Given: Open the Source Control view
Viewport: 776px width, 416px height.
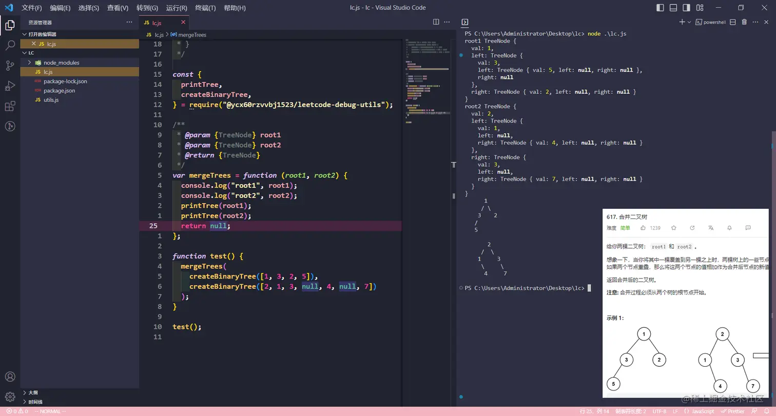Looking at the screenshot, I should 10,65.
